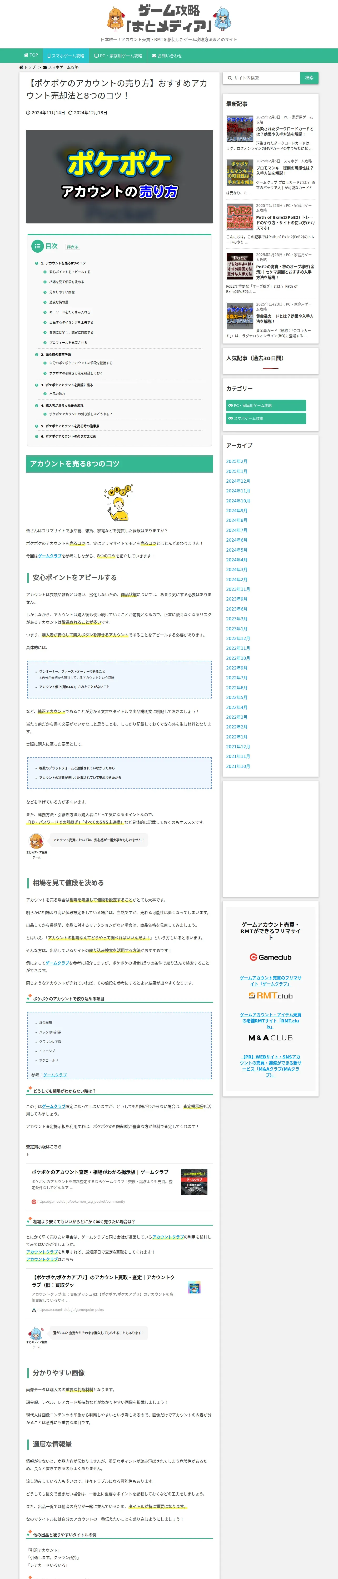Jump to 相場を見て値段を決める in contents
338x1579 pixels.
click(66, 282)
